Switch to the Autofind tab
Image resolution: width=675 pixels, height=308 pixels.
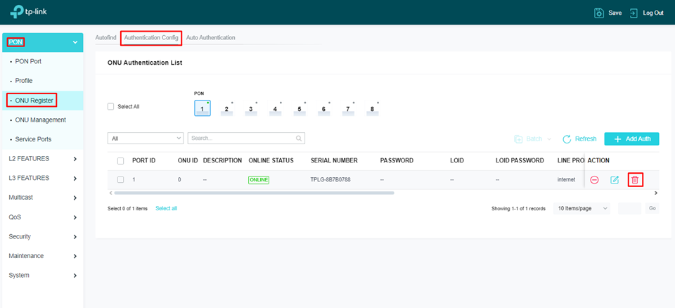[x=105, y=37]
